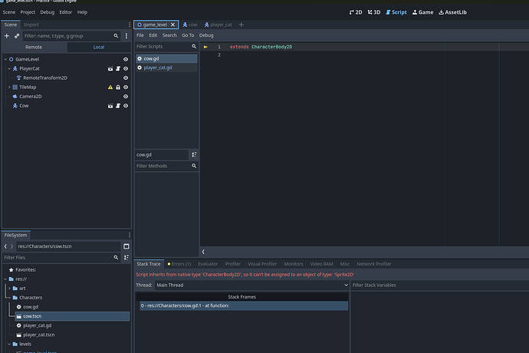This screenshot has height=353, width=529.
Task: Open PlayerCat's attached script icon
Action: point(117,68)
